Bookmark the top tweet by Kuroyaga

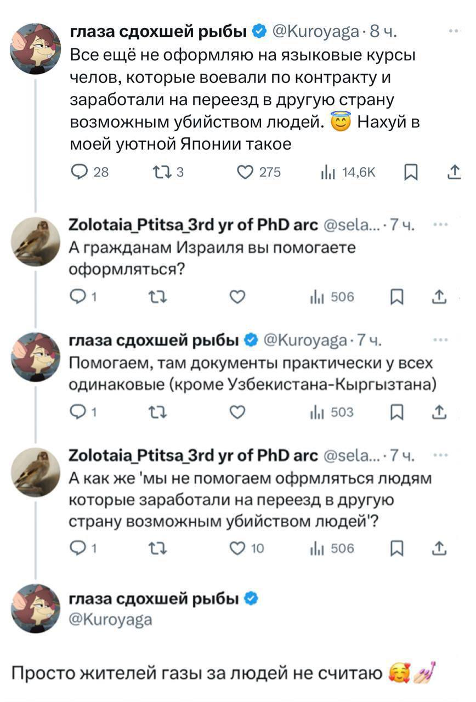click(410, 173)
